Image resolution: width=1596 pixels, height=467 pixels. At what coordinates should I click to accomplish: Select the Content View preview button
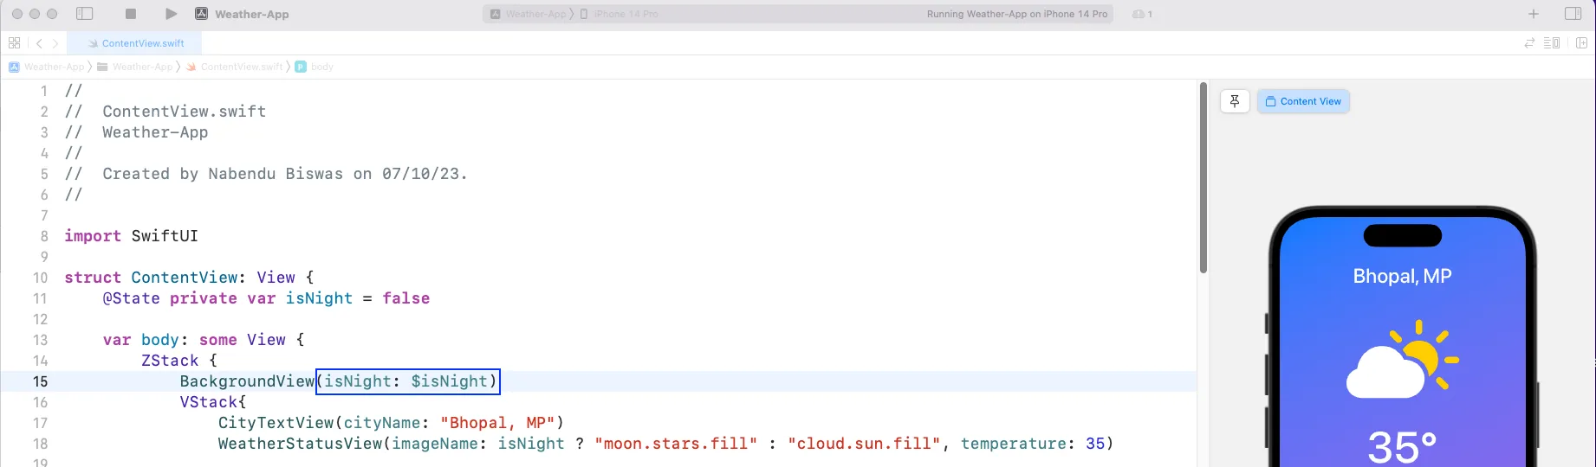(1303, 101)
